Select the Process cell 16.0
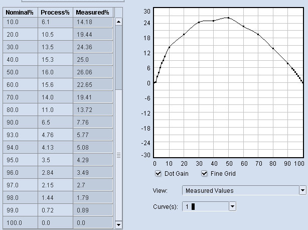The height and width of the screenshot is (230, 308). [x=55, y=72]
